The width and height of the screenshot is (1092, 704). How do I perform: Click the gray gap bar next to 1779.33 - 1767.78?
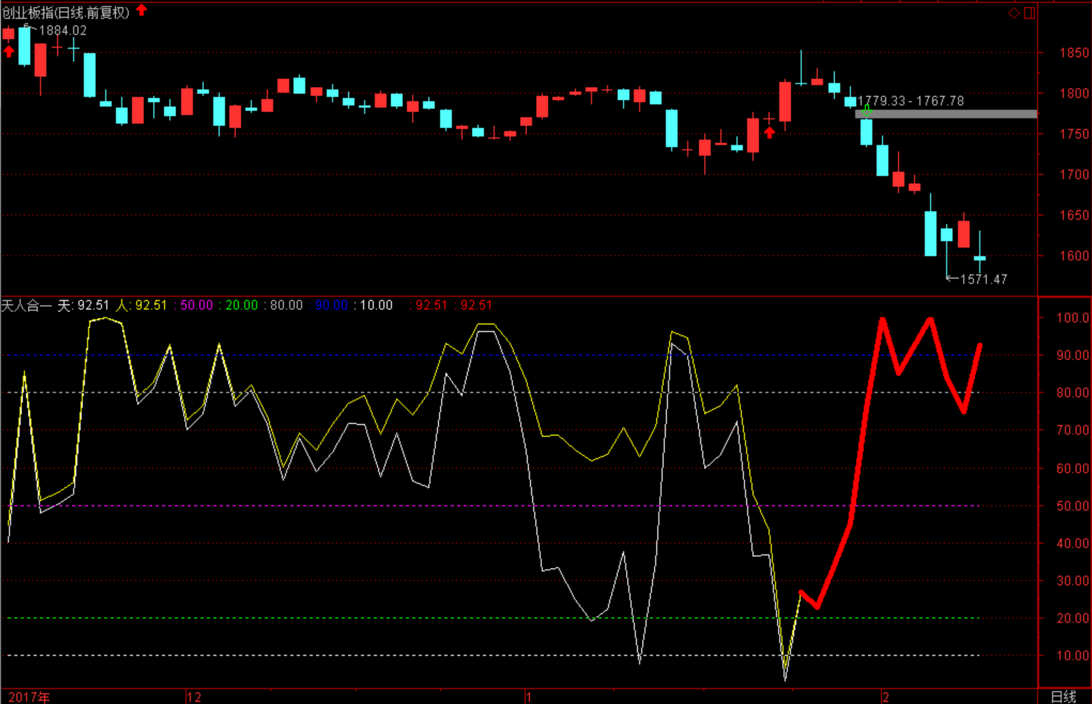click(946, 114)
